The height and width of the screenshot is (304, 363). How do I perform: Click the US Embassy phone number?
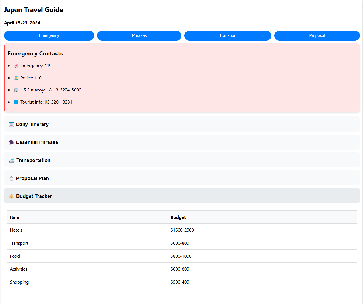click(64, 90)
